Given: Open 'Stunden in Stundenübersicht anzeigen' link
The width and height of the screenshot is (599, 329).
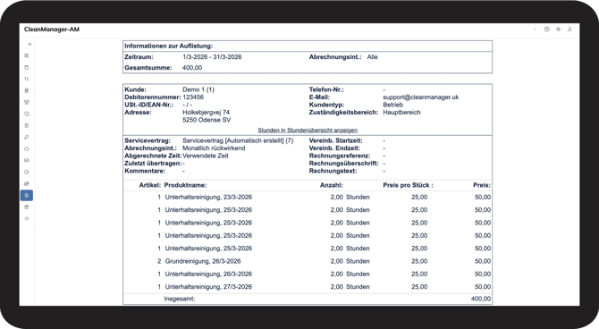Looking at the screenshot, I should tap(308, 131).
